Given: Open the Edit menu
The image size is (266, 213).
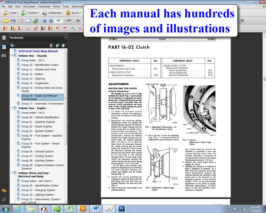Looking at the screenshot, I should tap(10, 7).
